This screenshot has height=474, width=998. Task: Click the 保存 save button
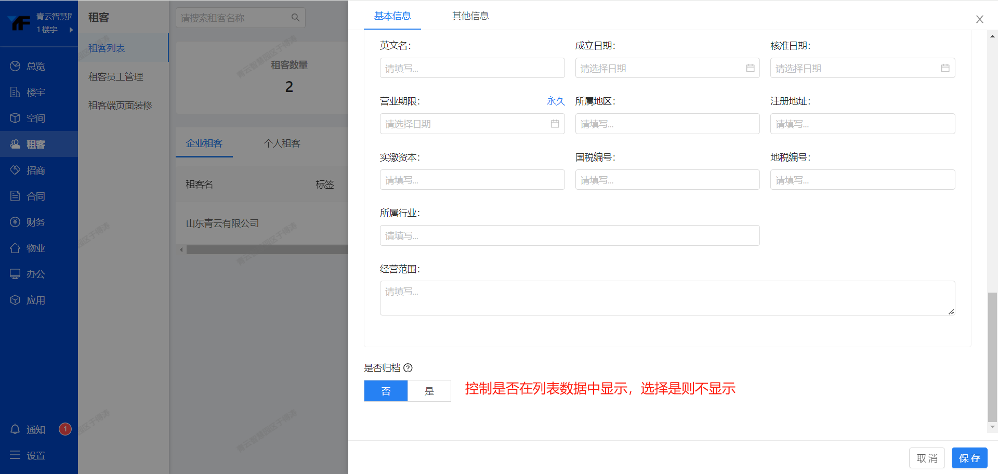pos(969,458)
